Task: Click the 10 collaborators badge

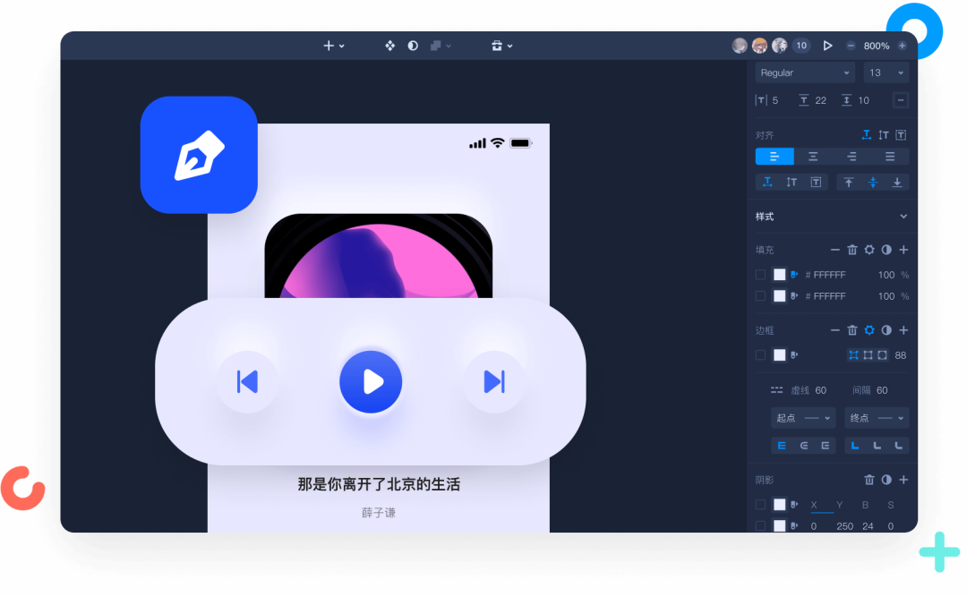Action: point(801,46)
